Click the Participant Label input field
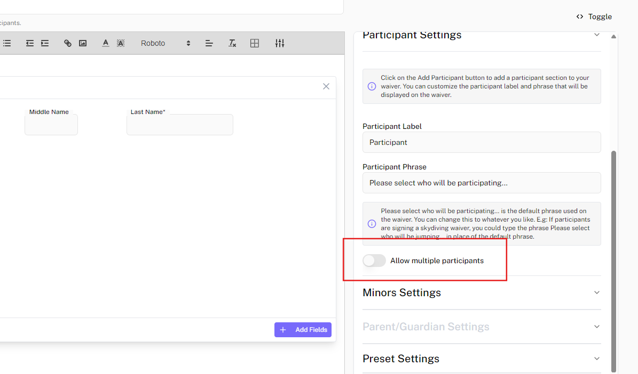 [482, 142]
